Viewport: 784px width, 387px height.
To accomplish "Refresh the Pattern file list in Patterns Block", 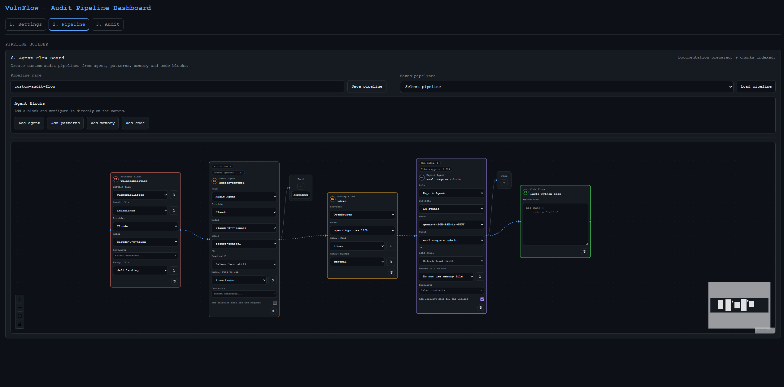I will (x=174, y=195).
